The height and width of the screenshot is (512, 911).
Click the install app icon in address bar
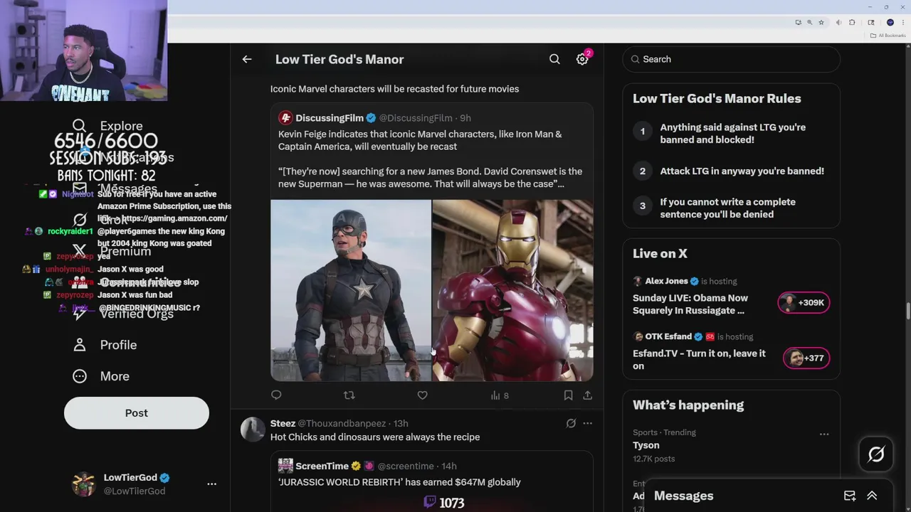[798, 23]
